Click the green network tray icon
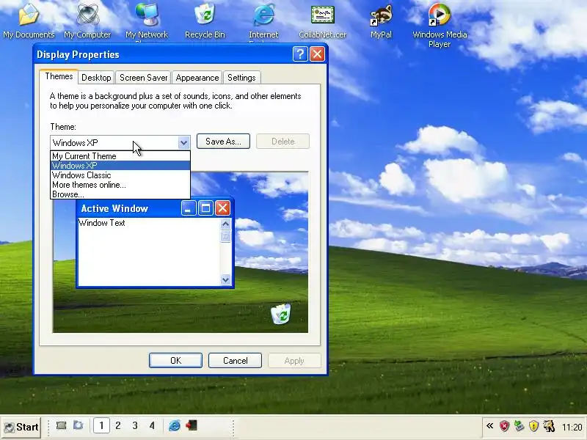The width and height of the screenshot is (587, 440). (x=519, y=426)
